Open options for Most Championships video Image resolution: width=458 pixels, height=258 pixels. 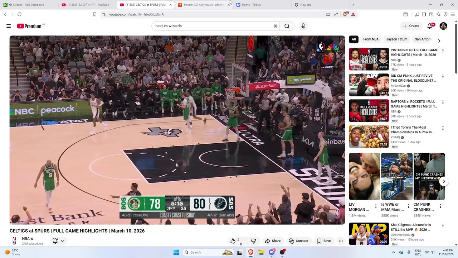point(443,128)
